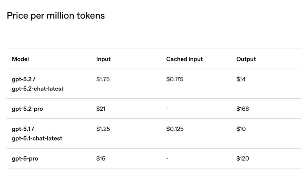This screenshot has height=183, width=307.
Task: Select the gpt-5-pro model name
Action: (x=25, y=159)
